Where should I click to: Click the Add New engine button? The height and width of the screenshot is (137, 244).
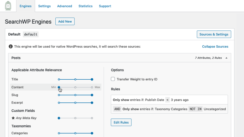pyautogui.click(x=65, y=21)
